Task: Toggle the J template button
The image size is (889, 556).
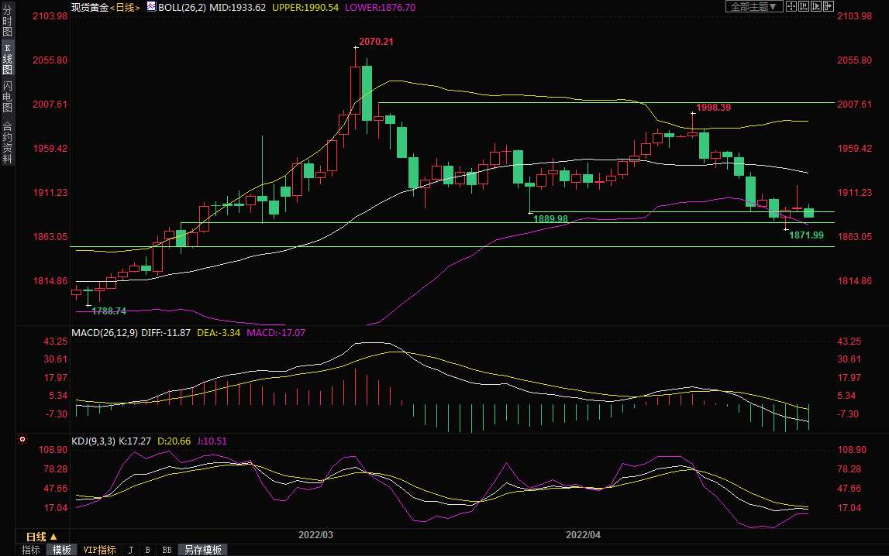Action: (x=130, y=550)
